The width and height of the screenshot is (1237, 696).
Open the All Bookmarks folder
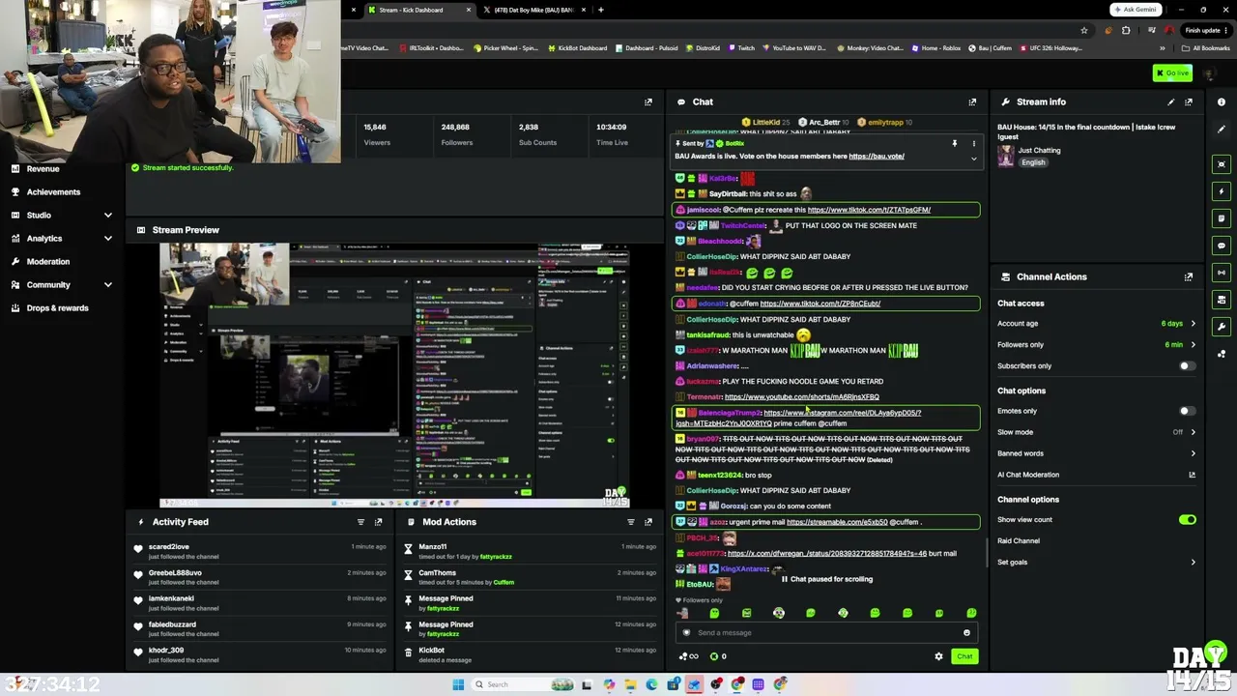pyautogui.click(x=1205, y=48)
